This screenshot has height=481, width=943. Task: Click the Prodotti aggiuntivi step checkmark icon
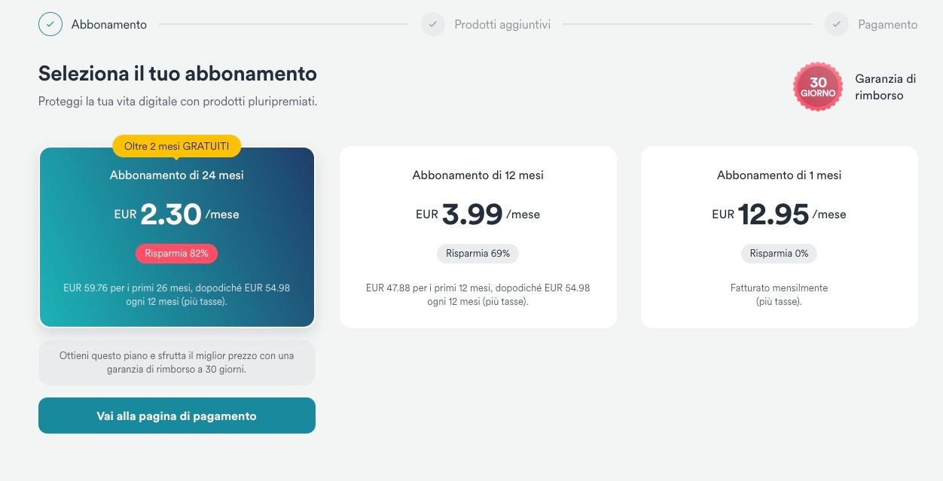coord(433,24)
